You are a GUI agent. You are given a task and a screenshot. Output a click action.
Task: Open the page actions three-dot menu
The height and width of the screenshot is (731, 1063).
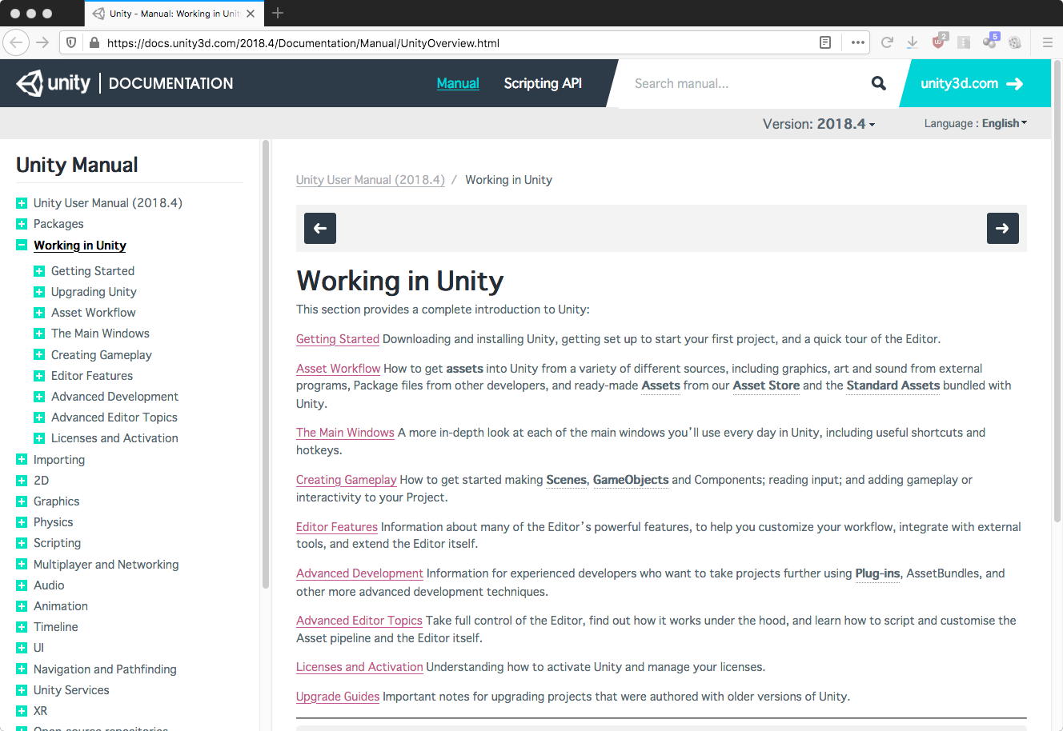coord(858,42)
